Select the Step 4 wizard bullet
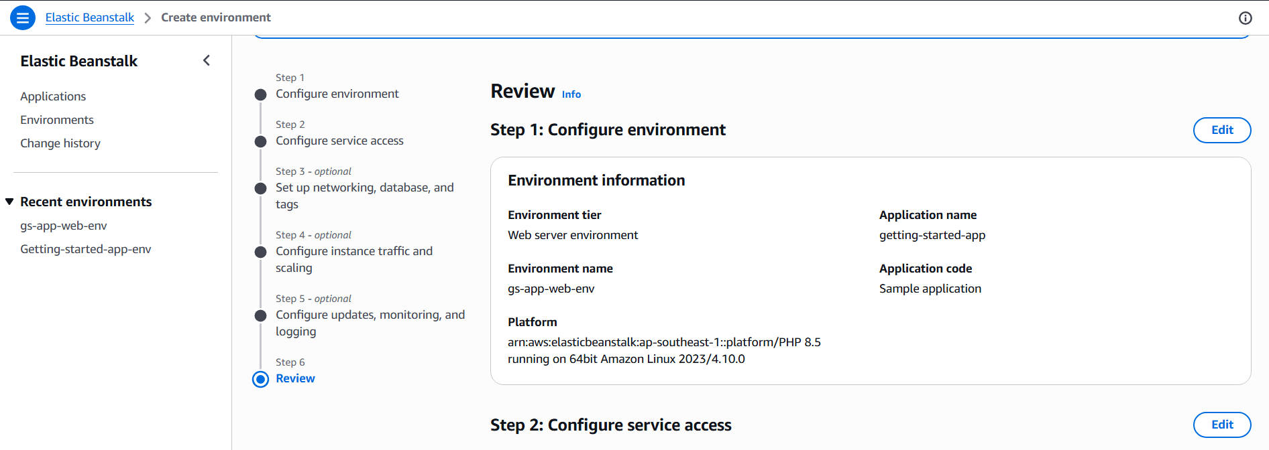 [x=261, y=252]
